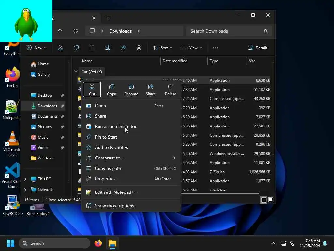Toggle the Details pane button
The image size is (334, 251).
pos(258,48)
